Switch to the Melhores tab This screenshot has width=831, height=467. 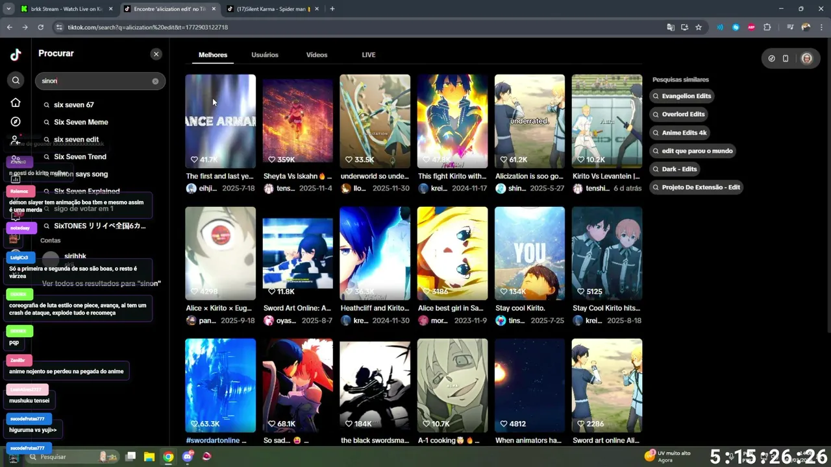pos(213,55)
